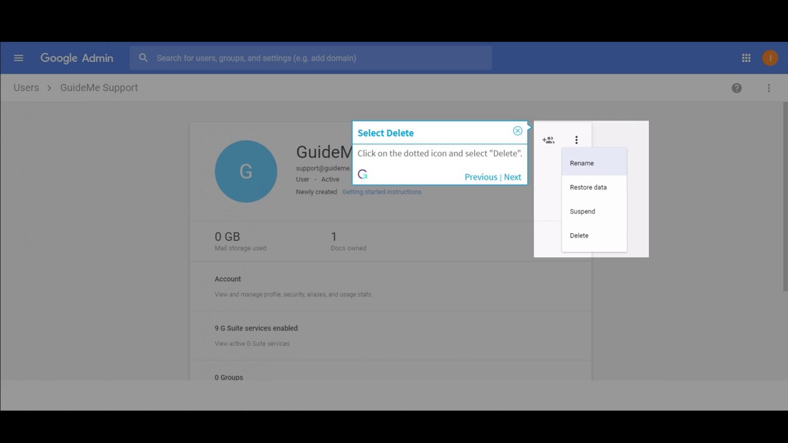Image resolution: width=788 pixels, height=443 pixels.
Task: Click the Google Admin logo
Action: [77, 58]
